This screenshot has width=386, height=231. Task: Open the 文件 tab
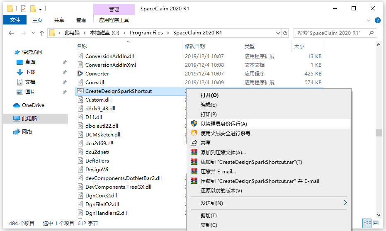pos(15,20)
